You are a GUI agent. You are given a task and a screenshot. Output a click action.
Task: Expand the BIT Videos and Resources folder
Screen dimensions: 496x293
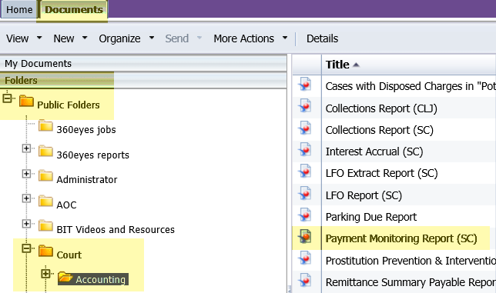coord(26,224)
